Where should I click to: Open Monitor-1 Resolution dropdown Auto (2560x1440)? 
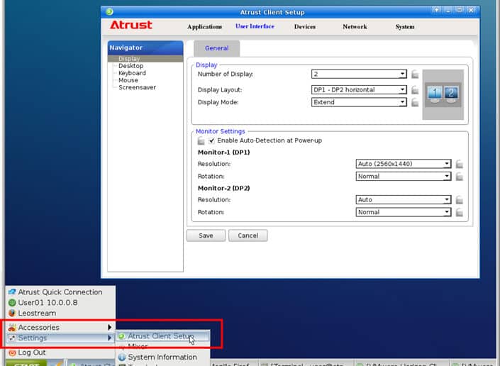(x=404, y=164)
